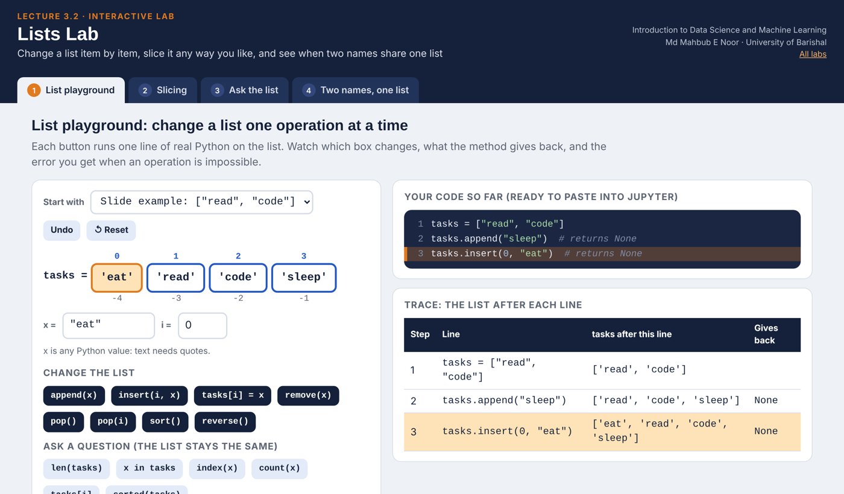Viewport: 844px width, 494px height.
Task: Open the Two names, one list tab
Action: point(356,90)
